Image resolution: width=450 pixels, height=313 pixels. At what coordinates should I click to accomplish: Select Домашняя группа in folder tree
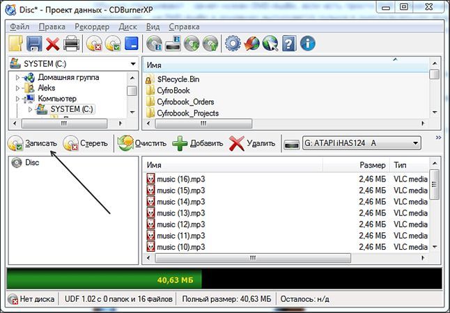68,77
